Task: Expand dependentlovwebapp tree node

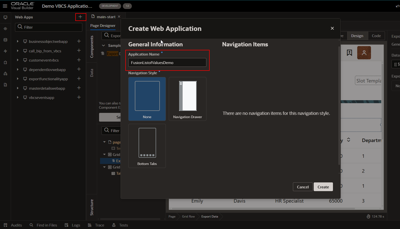Action: click(x=18, y=70)
